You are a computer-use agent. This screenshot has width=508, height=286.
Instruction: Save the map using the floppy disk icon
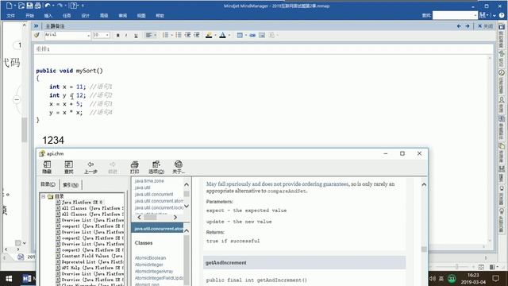click(29, 6)
